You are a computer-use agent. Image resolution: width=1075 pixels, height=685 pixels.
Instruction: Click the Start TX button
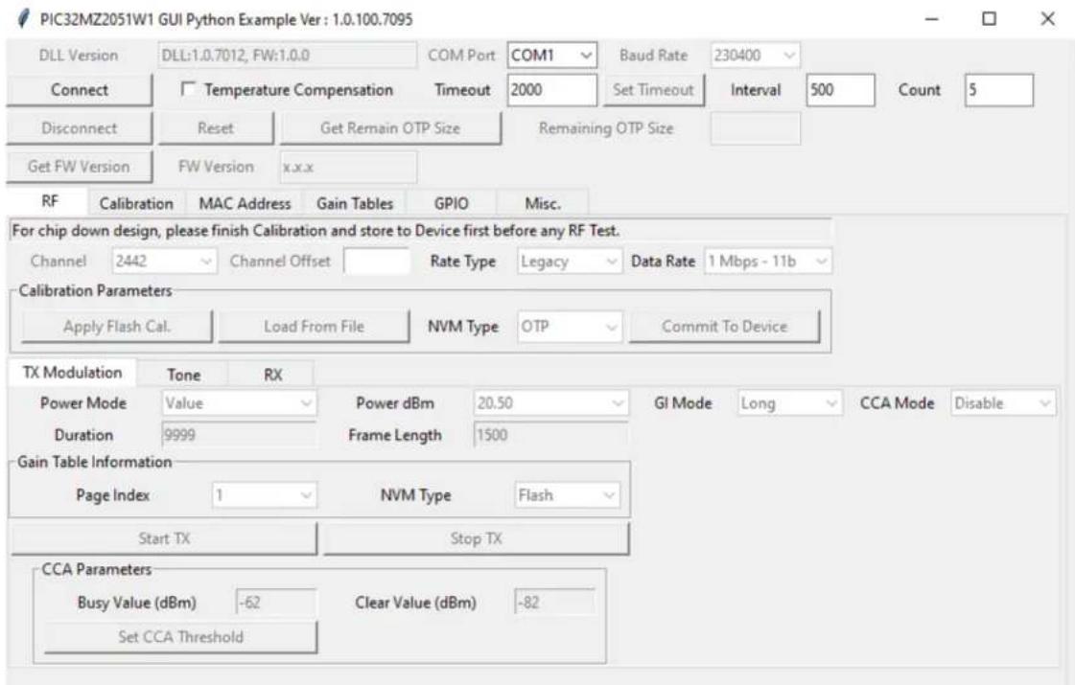(165, 539)
